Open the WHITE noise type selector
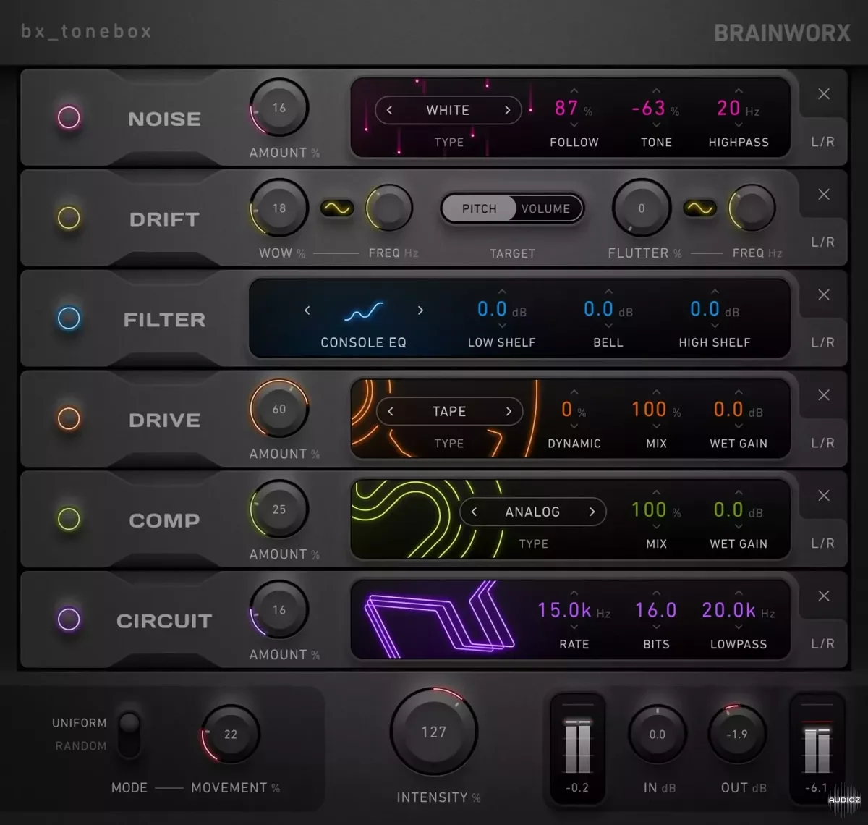This screenshot has width=868, height=825. pyautogui.click(x=448, y=110)
